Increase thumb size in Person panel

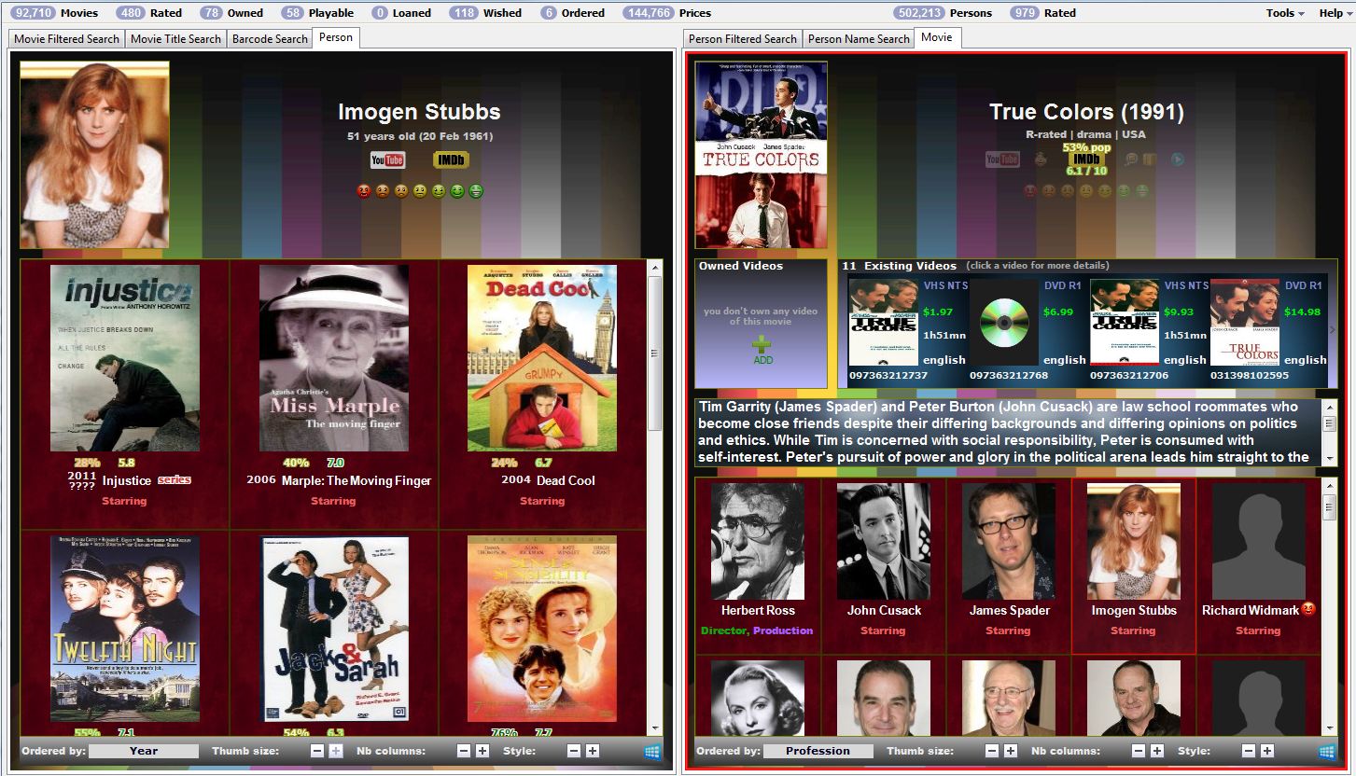[336, 751]
